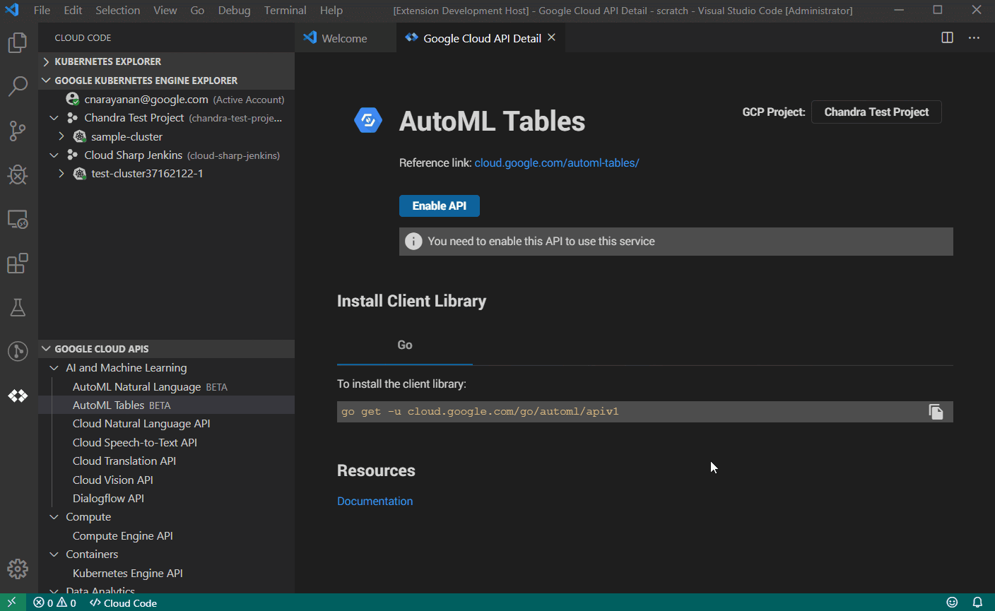Viewport: 995px width, 611px height.
Task: Open the editor More Actions ellipsis
Action: [x=974, y=37]
